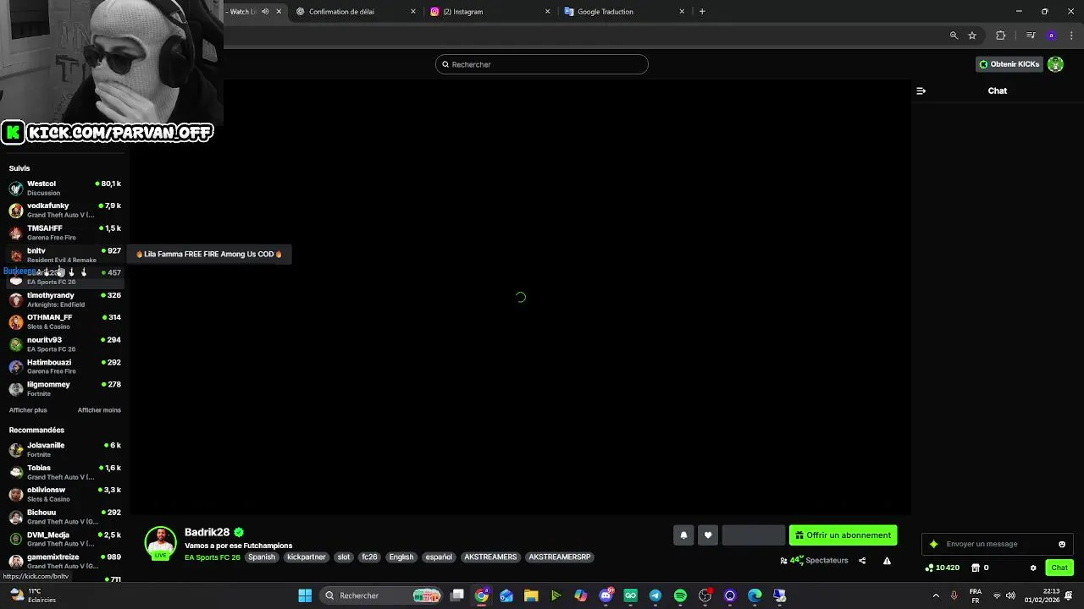Click the verified badge next to Badrik28
This screenshot has width=1084, height=609.
[239, 532]
